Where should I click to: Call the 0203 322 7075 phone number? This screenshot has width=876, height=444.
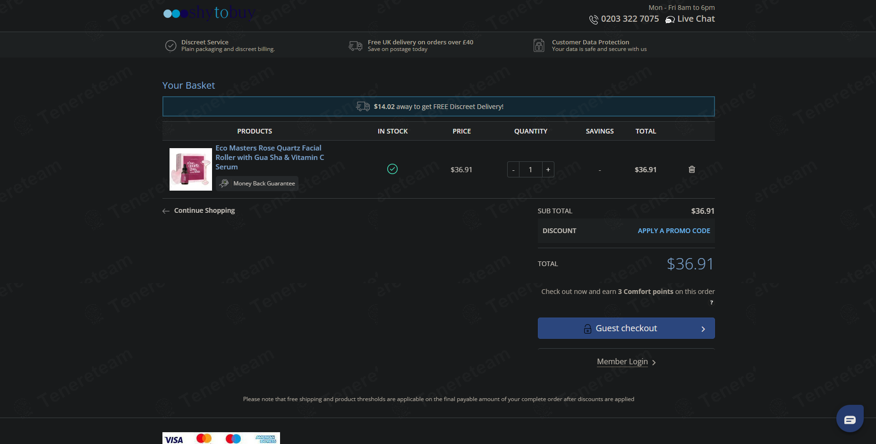[629, 19]
